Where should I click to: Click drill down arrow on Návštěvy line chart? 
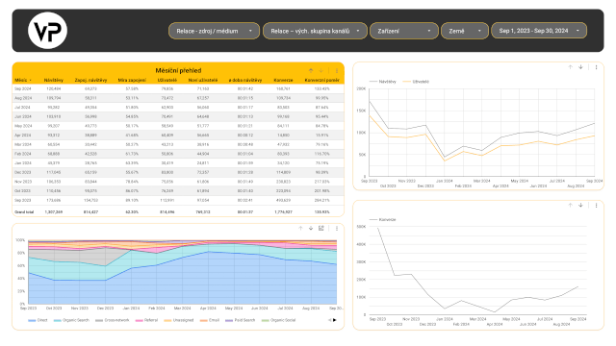[580, 67]
